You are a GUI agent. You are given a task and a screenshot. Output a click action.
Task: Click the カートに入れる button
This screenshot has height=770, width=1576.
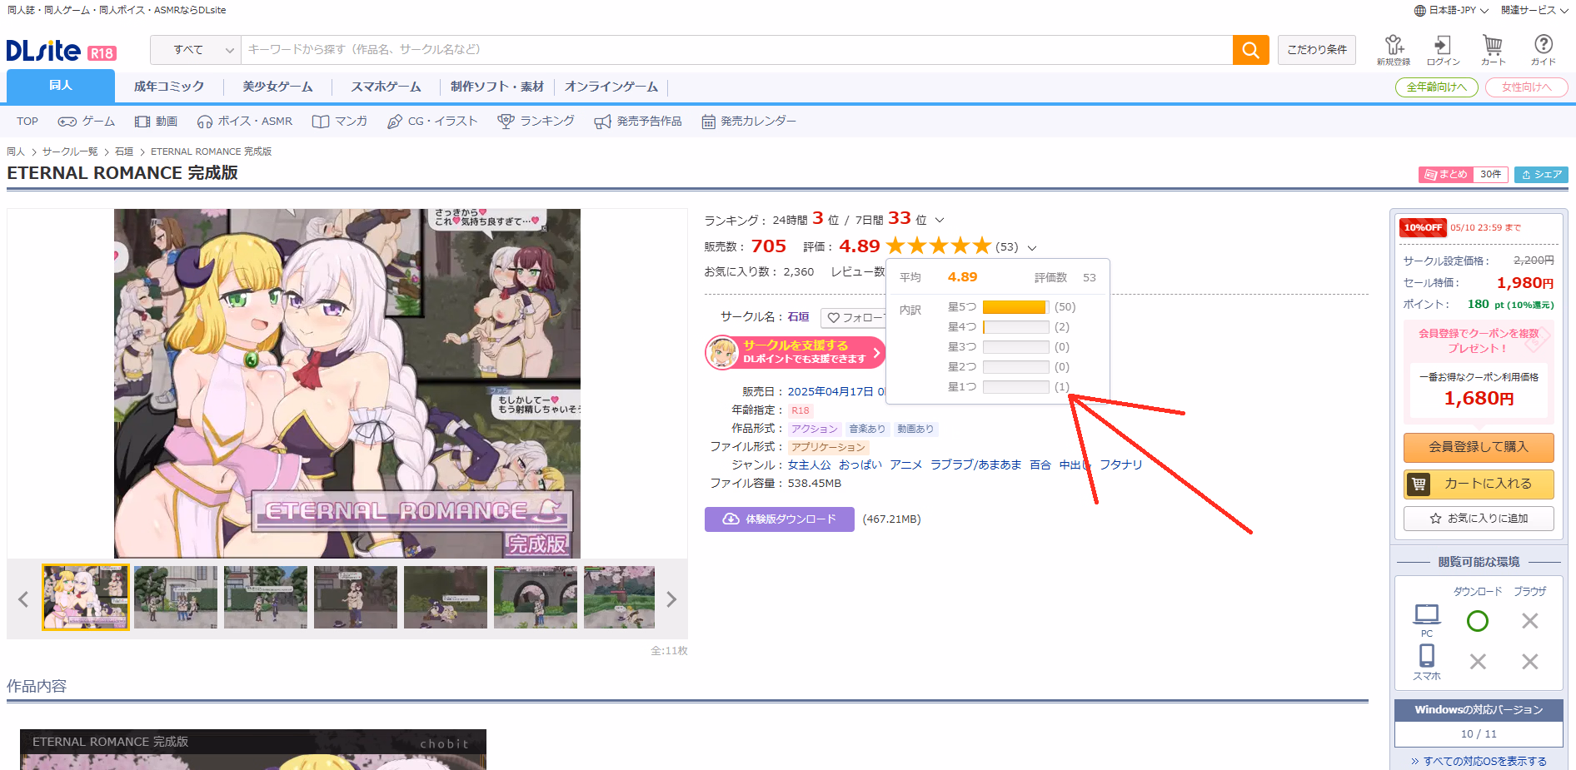[1479, 484]
